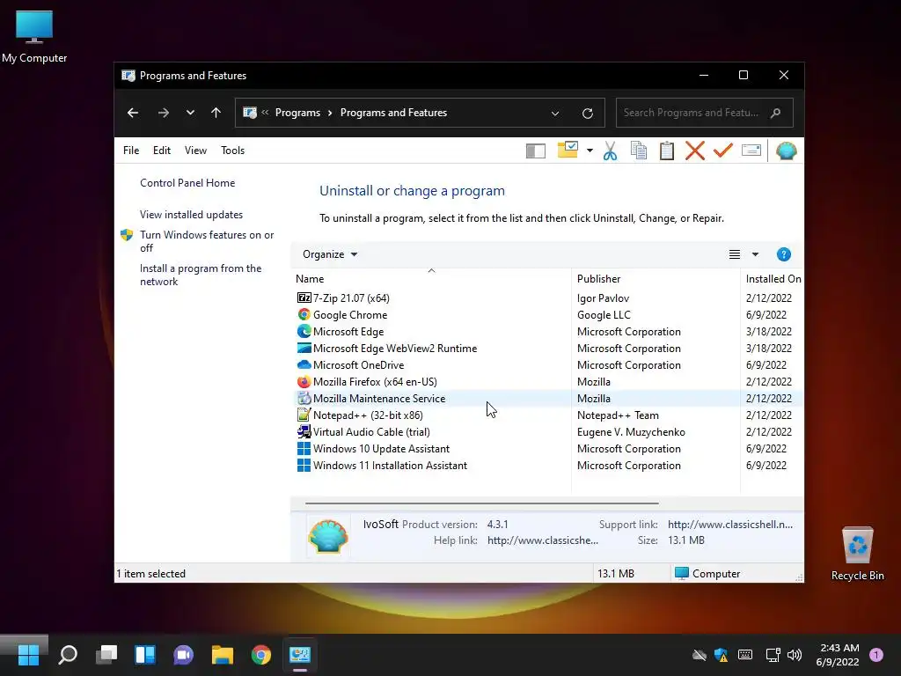Open Chat app on the taskbar
The width and height of the screenshot is (901, 676).
183,654
